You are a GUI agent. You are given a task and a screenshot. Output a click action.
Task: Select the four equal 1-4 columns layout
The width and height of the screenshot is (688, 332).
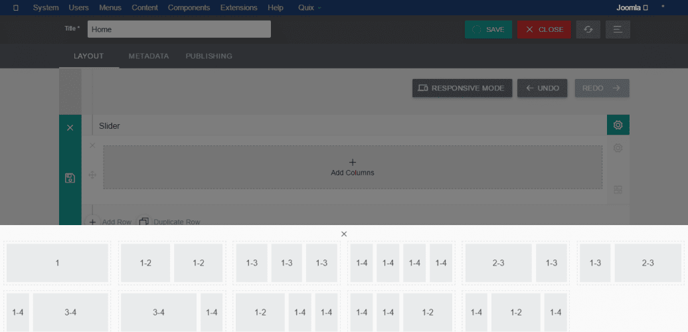click(401, 263)
